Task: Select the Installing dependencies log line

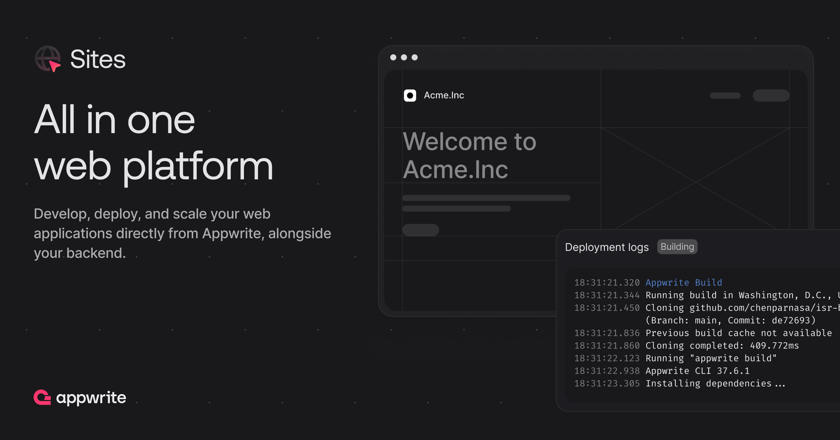Action: 715,384
